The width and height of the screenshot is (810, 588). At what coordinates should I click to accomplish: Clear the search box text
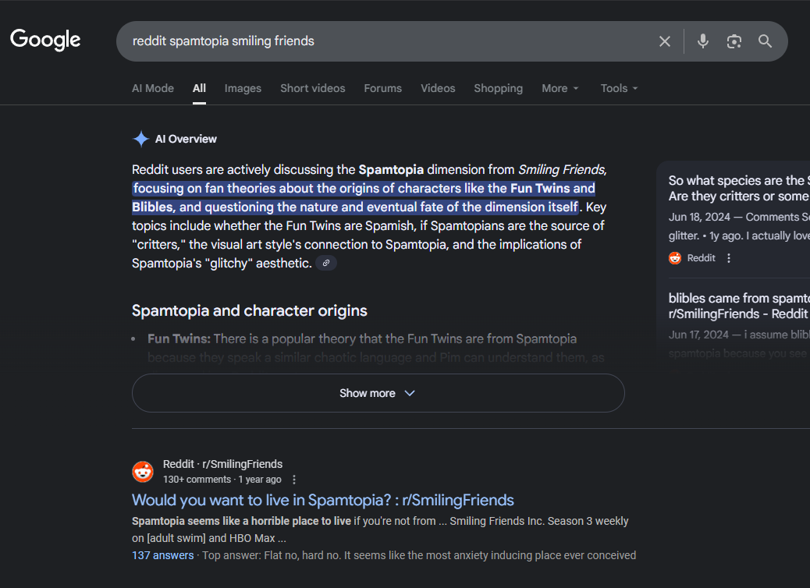click(665, 41)
